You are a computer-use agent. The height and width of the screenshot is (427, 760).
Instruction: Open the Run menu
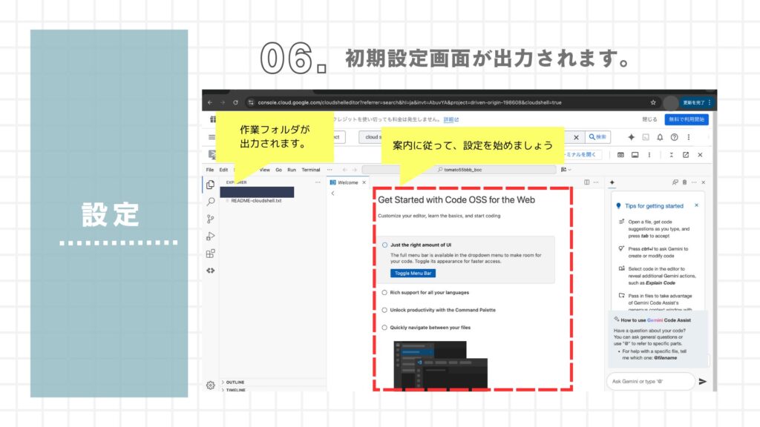[291, 170]
